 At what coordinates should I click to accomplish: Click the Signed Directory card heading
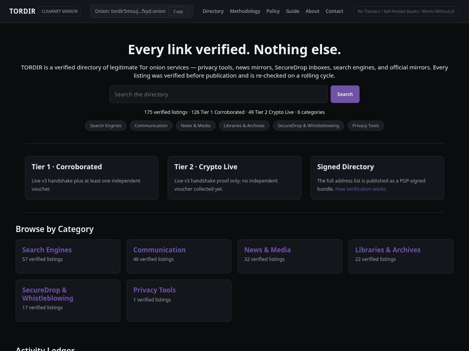[345, 167]
